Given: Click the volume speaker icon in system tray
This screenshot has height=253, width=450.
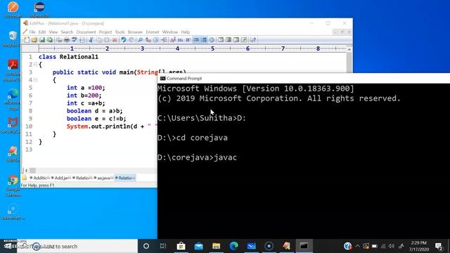Looking at the screenshot, I should [x=392, y=246].
